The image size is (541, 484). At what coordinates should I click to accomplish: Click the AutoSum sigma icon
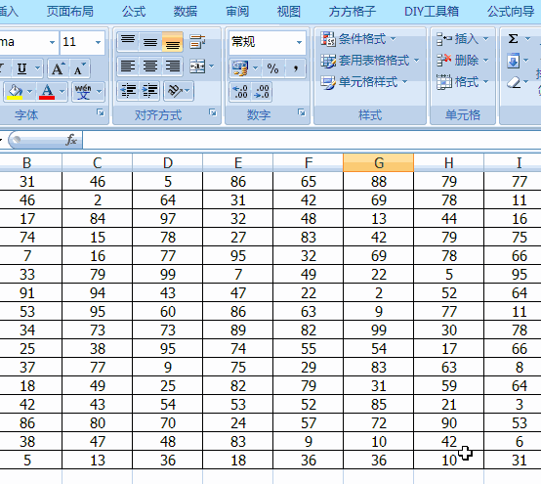tap(513, 39)
